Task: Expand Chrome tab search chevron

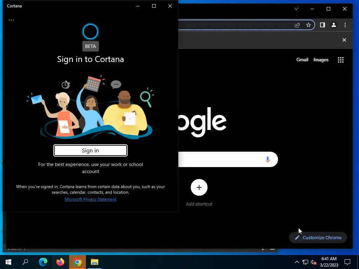Action: pos(296,9)
